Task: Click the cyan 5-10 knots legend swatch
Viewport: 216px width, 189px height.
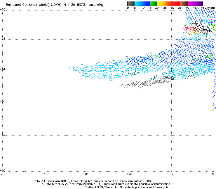Action: [x=138, y=3]
